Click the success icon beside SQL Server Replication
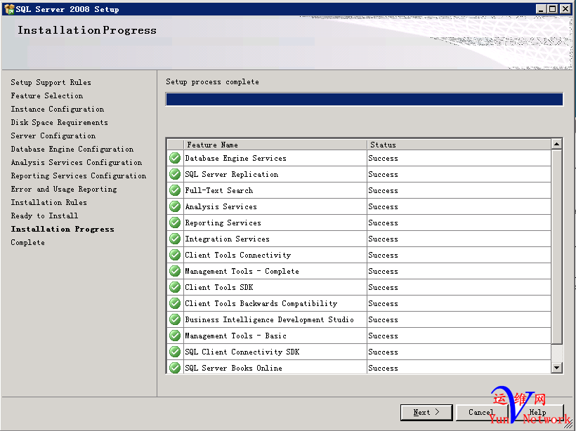Viewport: 576px width, 431px height. pyautogui.click(x=175, y=174)
